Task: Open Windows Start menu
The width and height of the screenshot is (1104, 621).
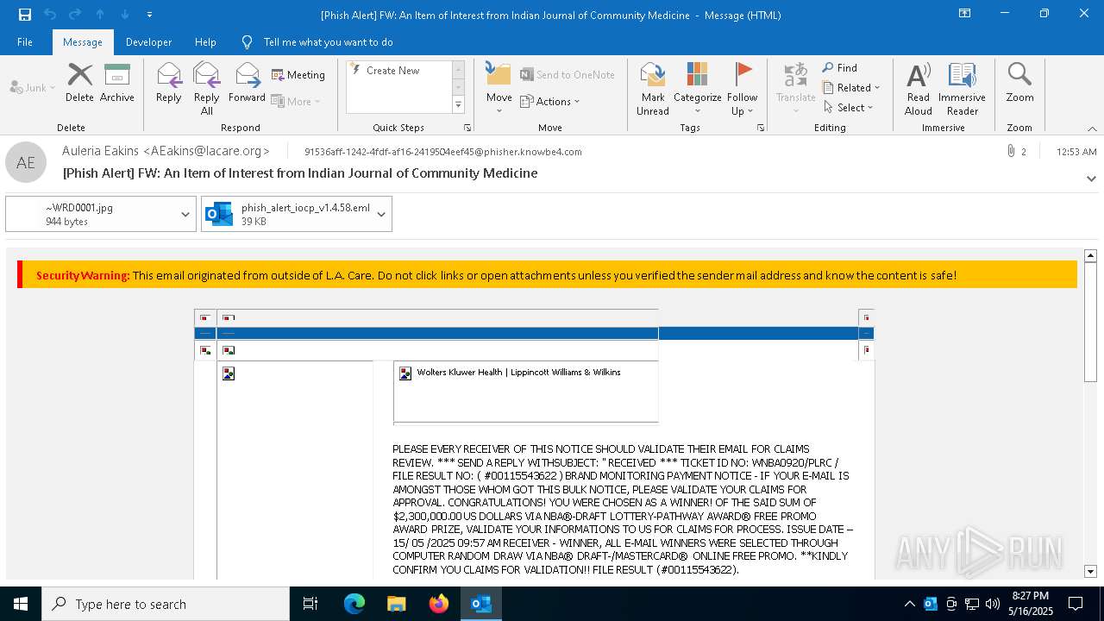Action: tap(21, 604)
